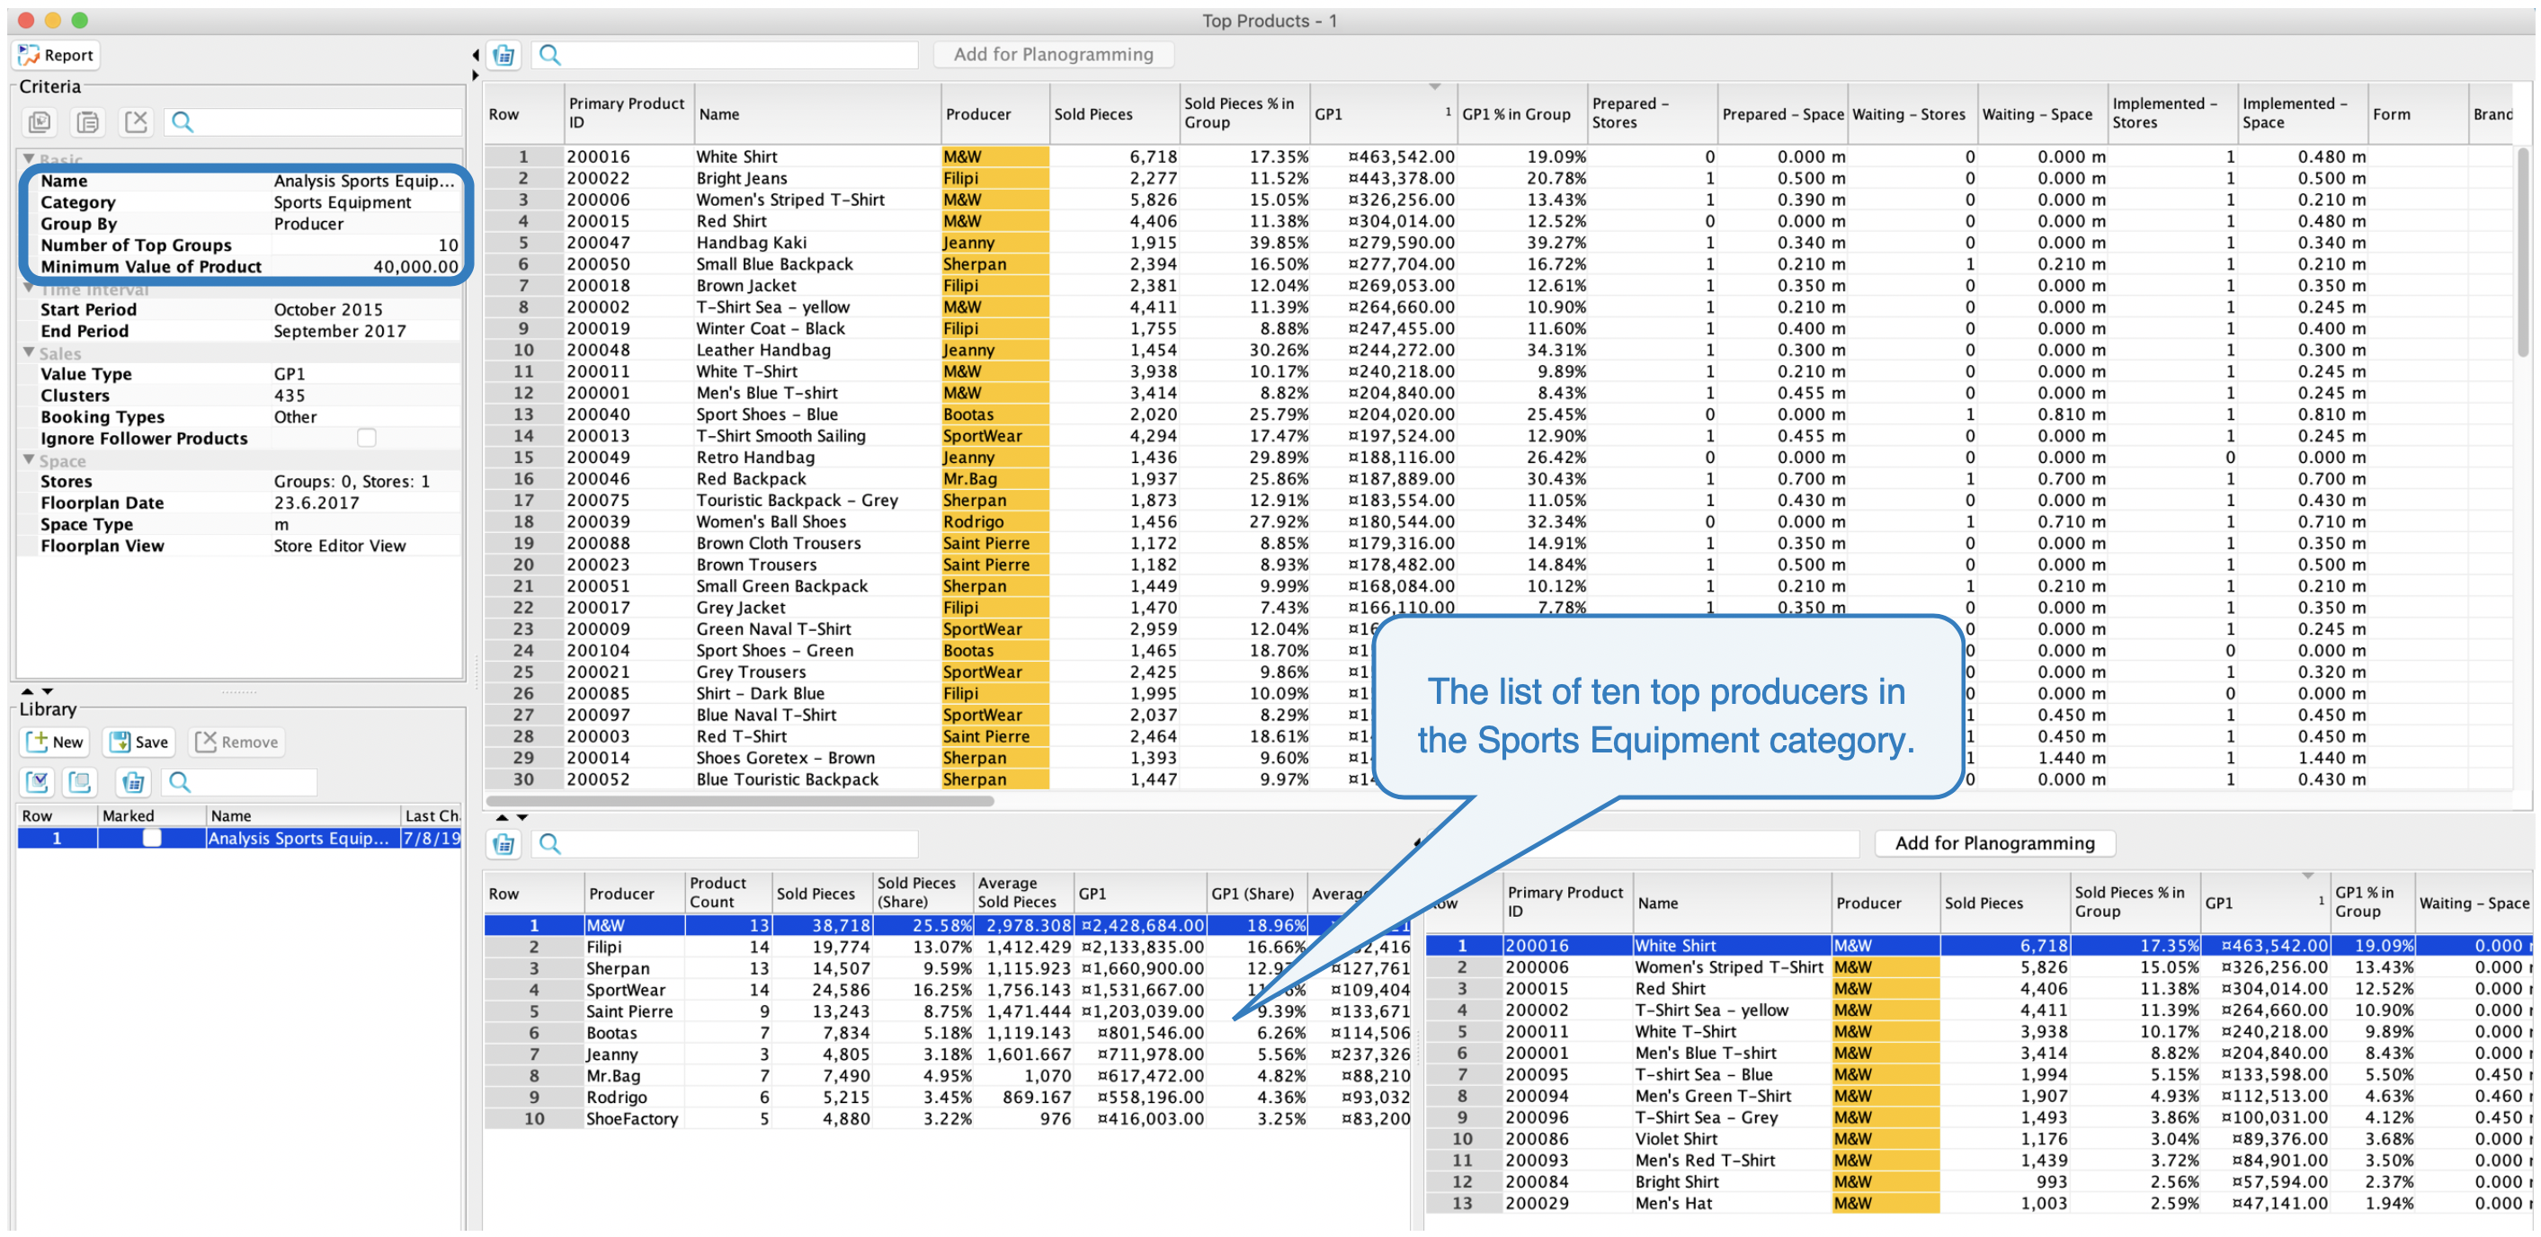2541x1237 pixels.
Task: Click the Remove button in Library
Action: [236, 743]
